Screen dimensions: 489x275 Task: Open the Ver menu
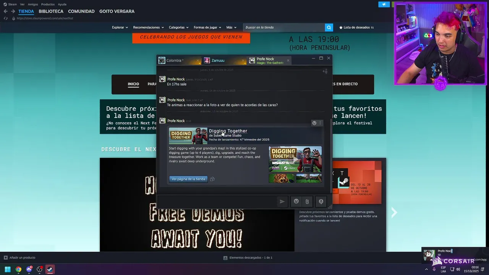coord(22,4)
